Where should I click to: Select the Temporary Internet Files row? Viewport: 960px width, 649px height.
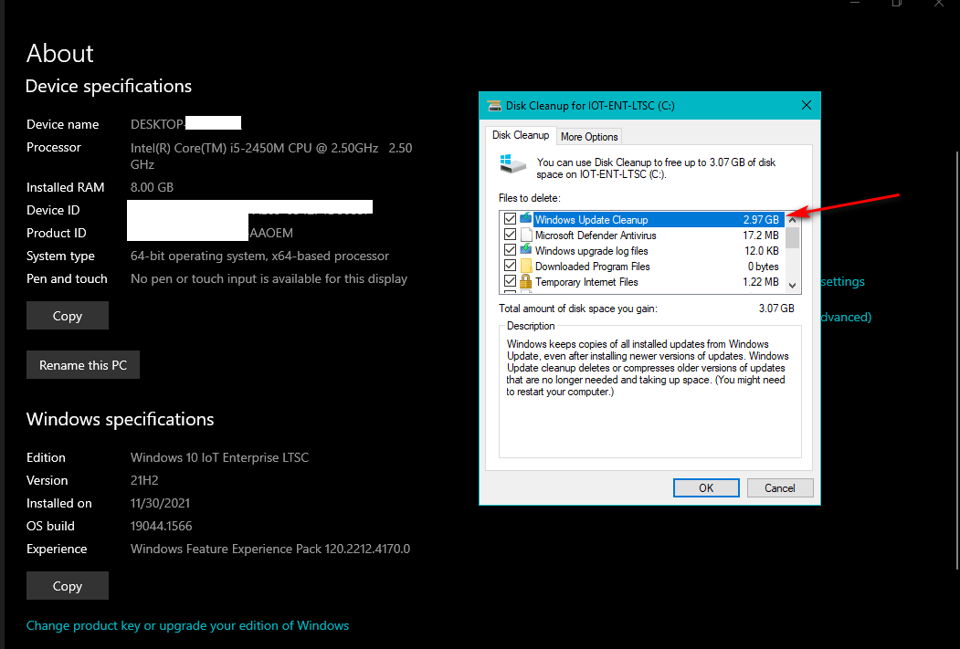[642, 281]
